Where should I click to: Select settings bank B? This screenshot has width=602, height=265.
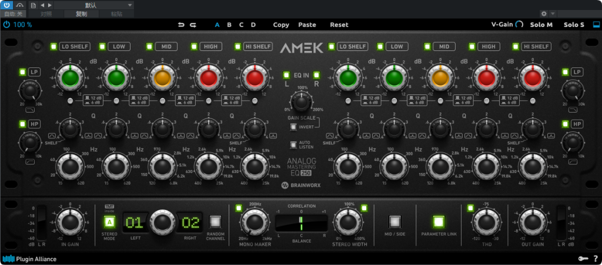point(229,25)
